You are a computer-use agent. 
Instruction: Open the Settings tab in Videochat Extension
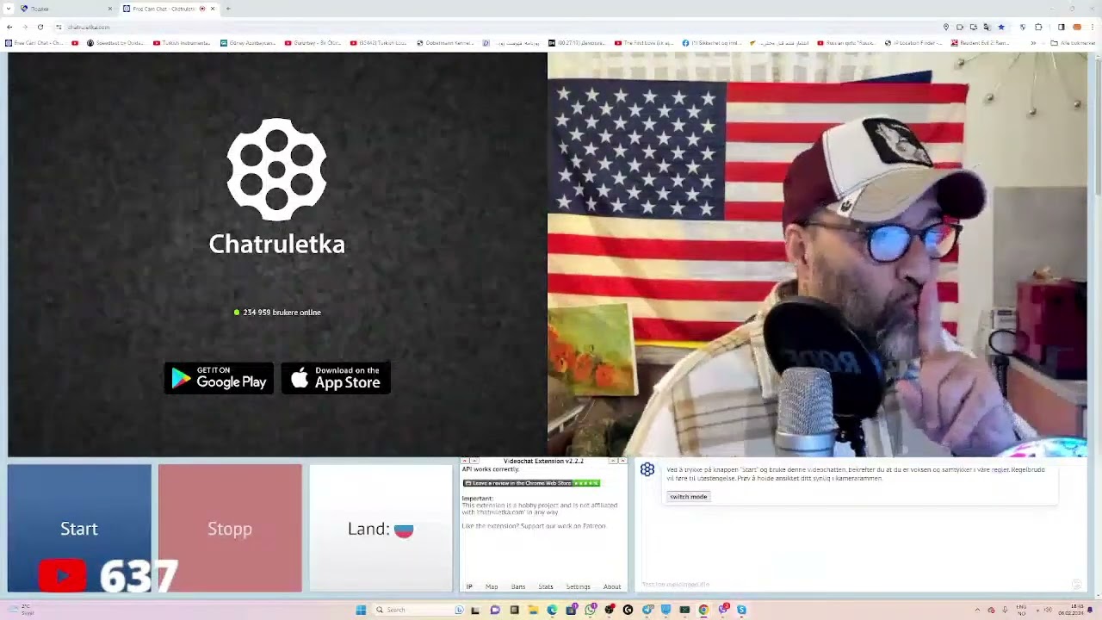point(579,586)
